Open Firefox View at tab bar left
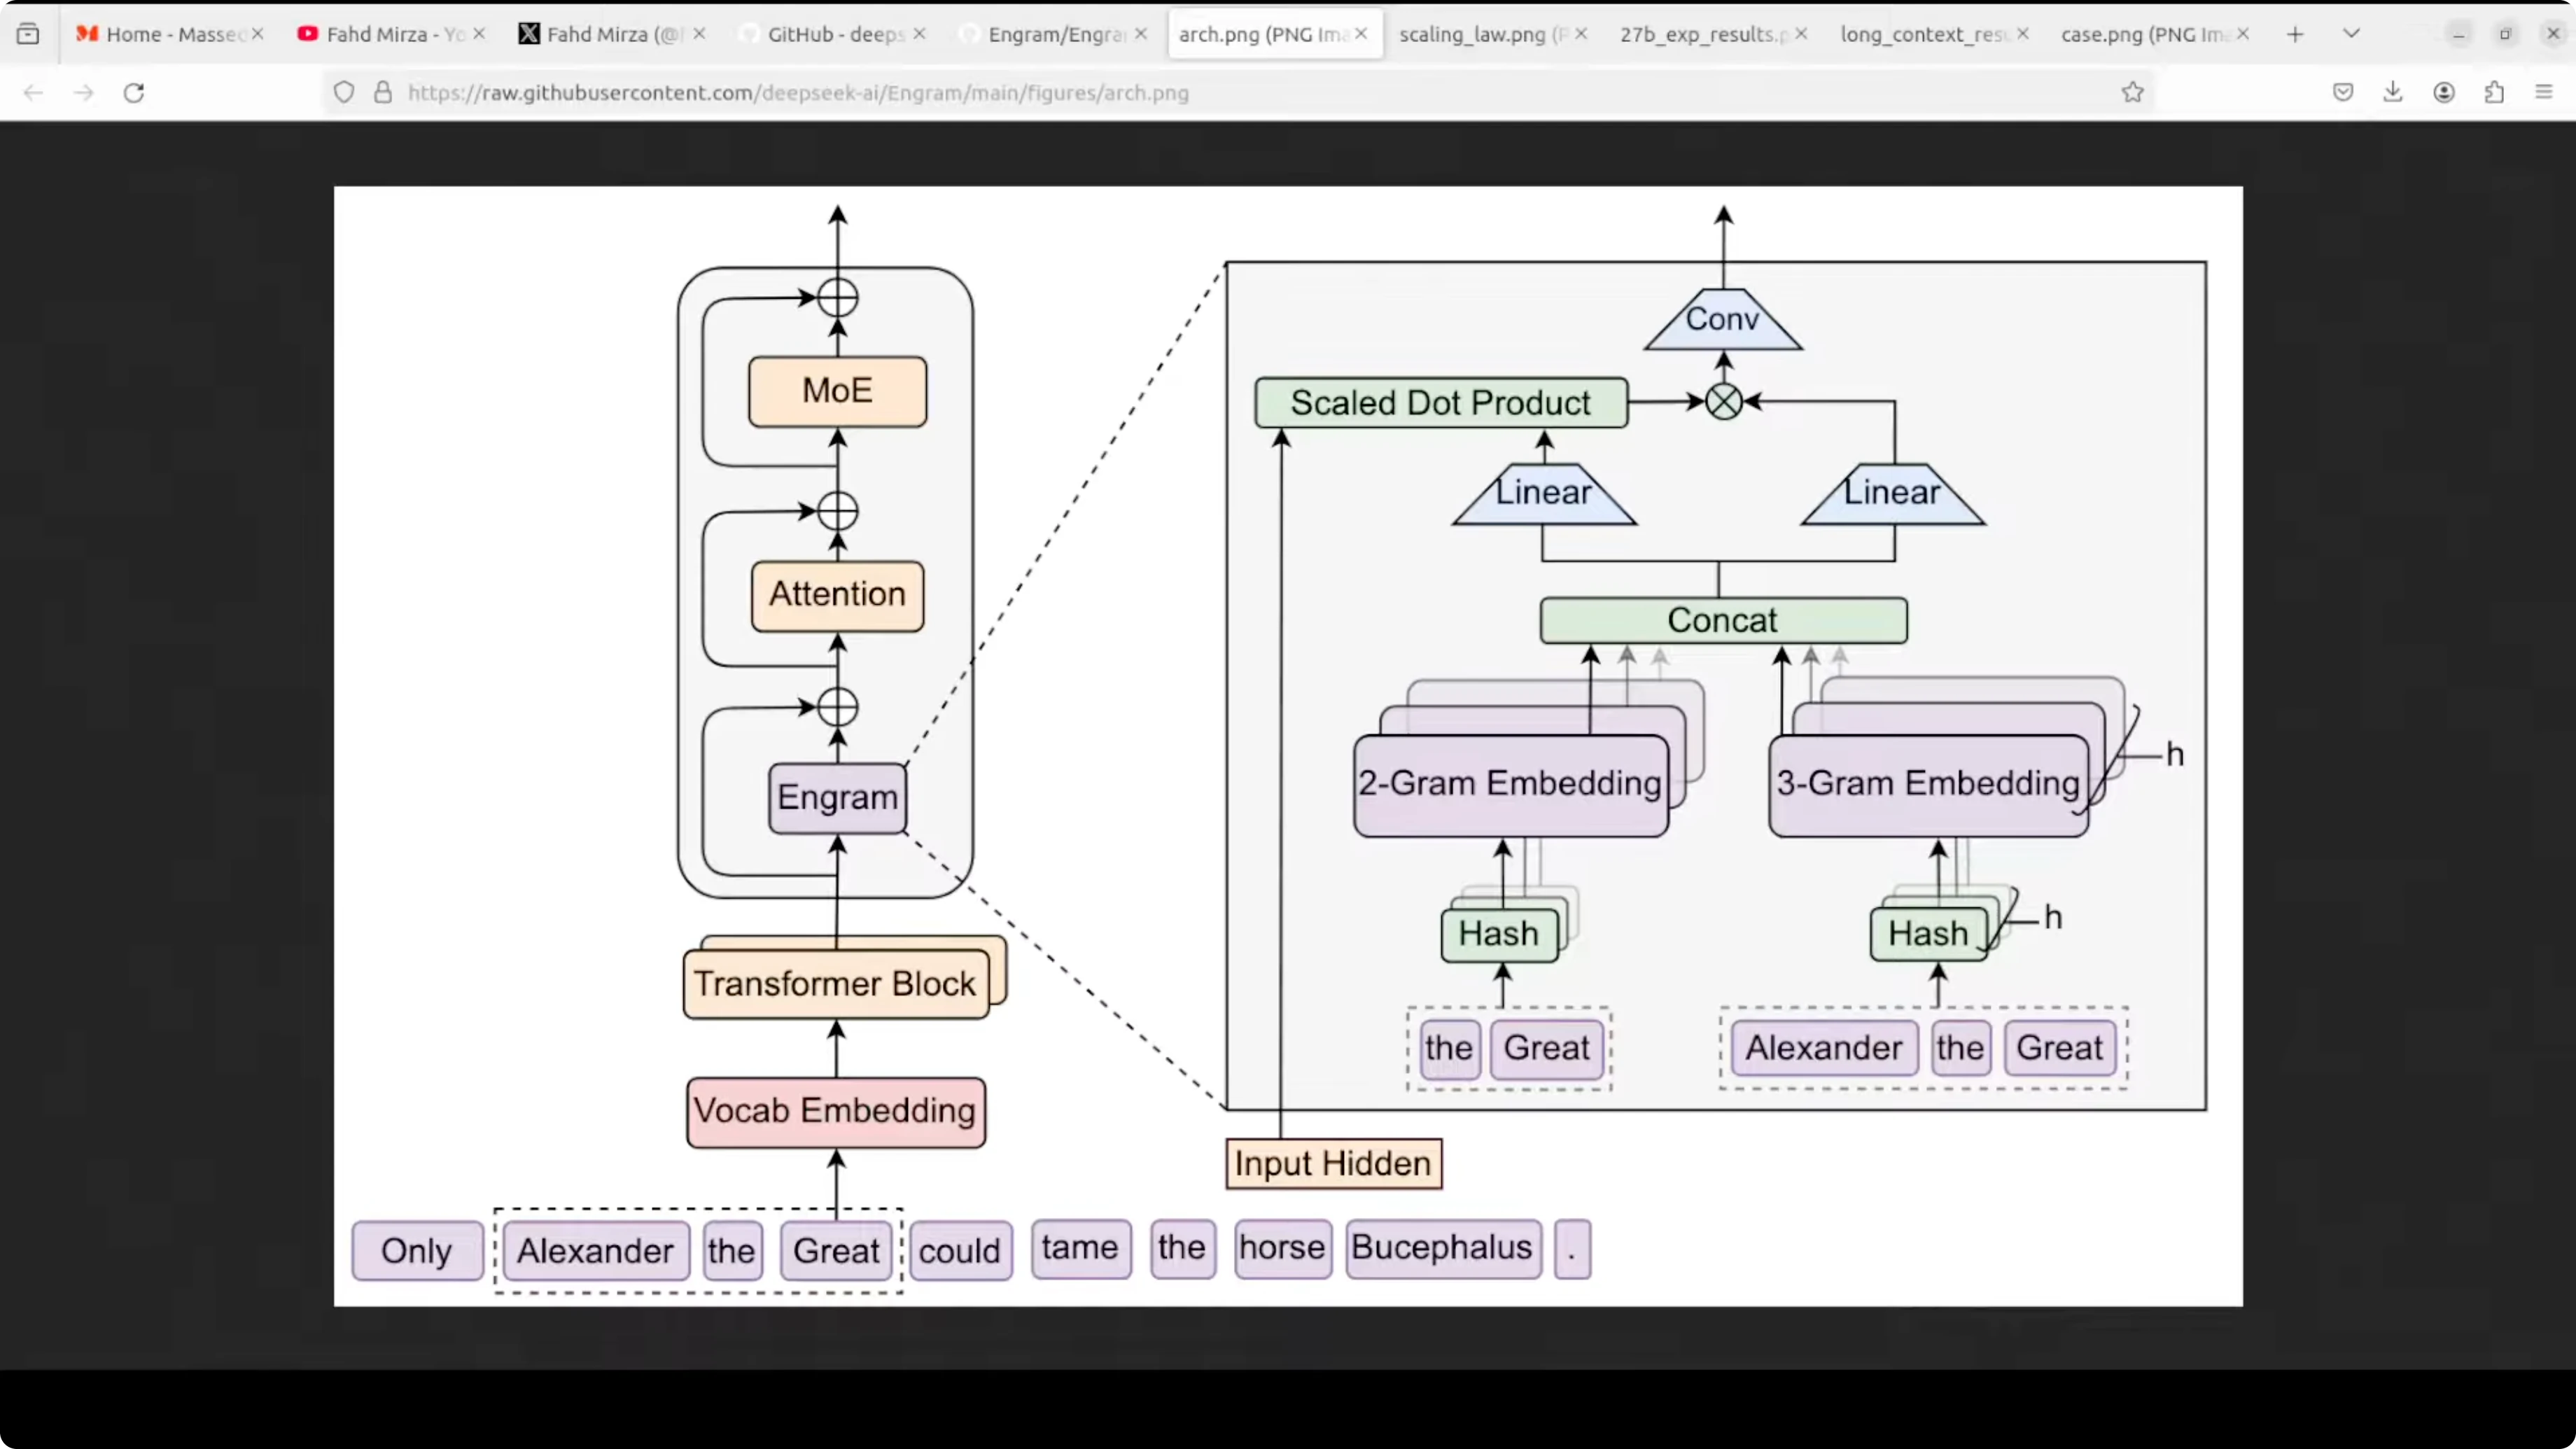 (x=28, y=34)
